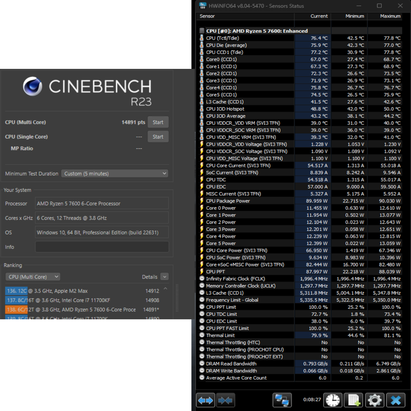Click the 'Core+SoC+MISC Power (SVI3 TFN)' row
This screenshot has height=411, width=411.
(301, 265)
